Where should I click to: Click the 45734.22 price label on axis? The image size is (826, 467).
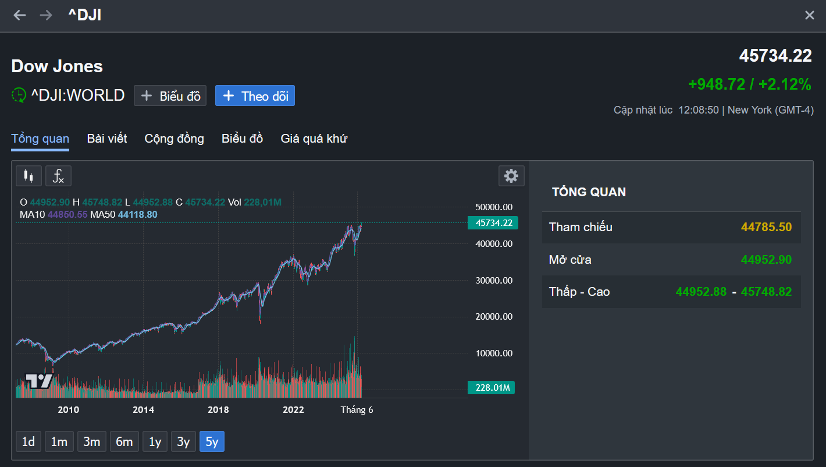tap(493, 222)
